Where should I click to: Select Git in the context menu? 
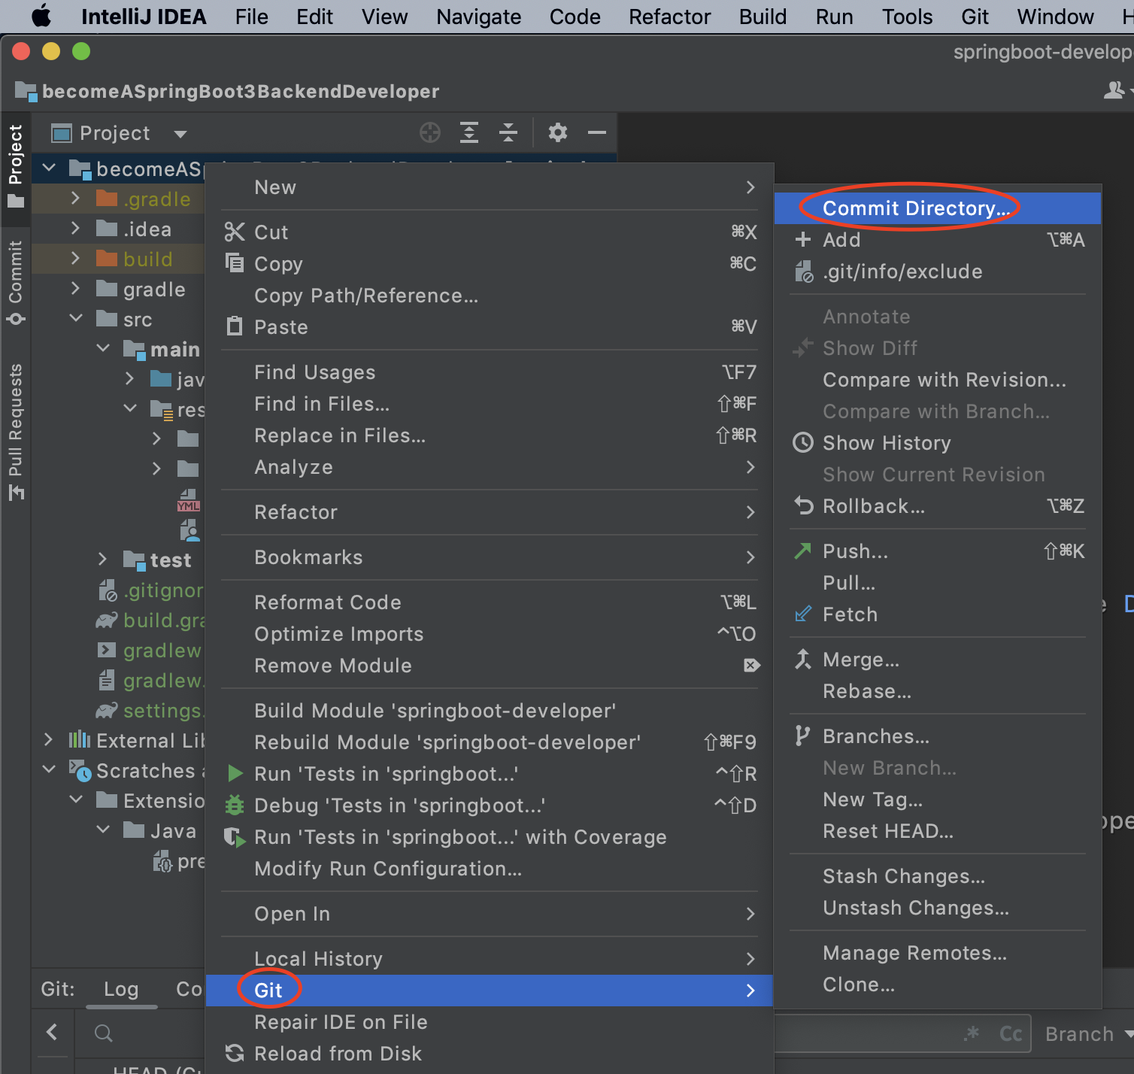click(x=489, y=991)
